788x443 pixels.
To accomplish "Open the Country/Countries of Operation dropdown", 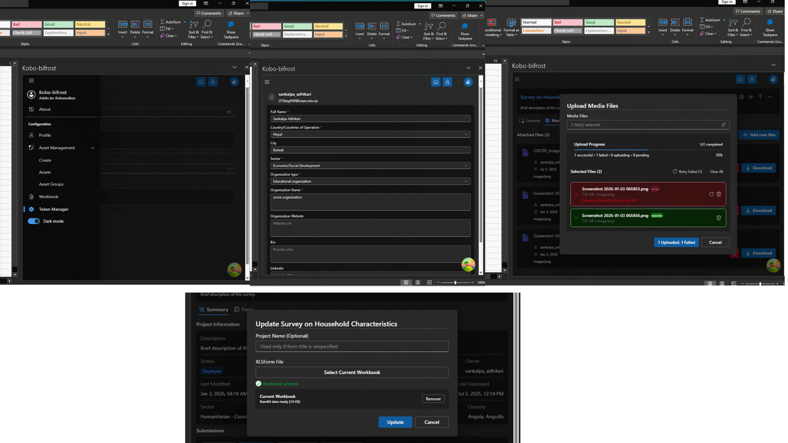I will 370,134.
